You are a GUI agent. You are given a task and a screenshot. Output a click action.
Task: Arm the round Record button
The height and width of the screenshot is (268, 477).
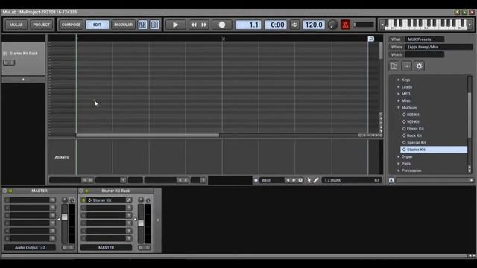222,25
